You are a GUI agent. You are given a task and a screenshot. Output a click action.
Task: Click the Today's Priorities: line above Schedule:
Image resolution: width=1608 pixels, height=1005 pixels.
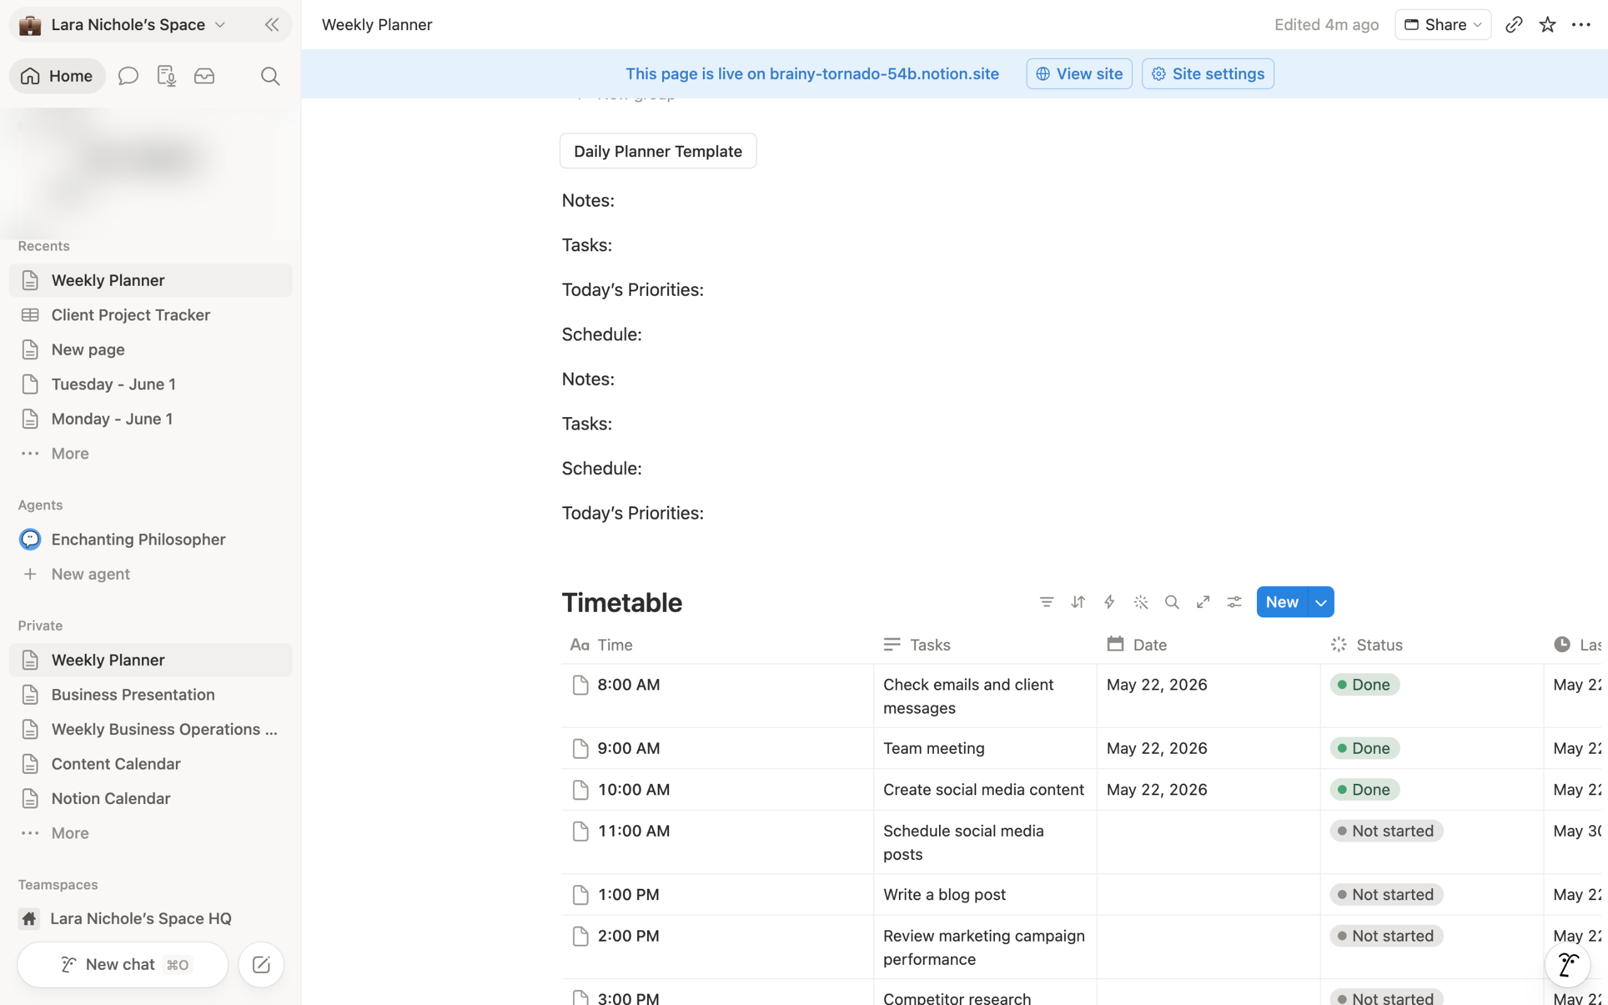point(633,290)
